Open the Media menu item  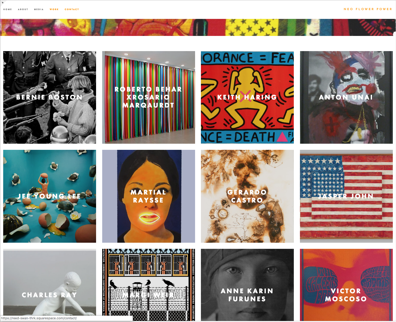[39, 9]
